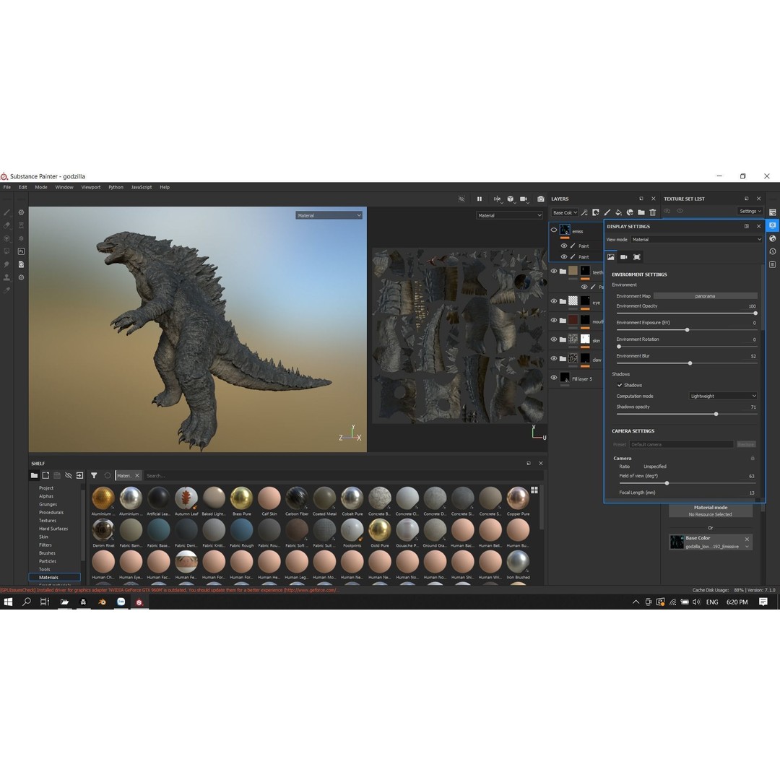Screen dimensions: 780x780
Task: Adjust the Environment Blur slider
Action: click(x=687, y=363)
